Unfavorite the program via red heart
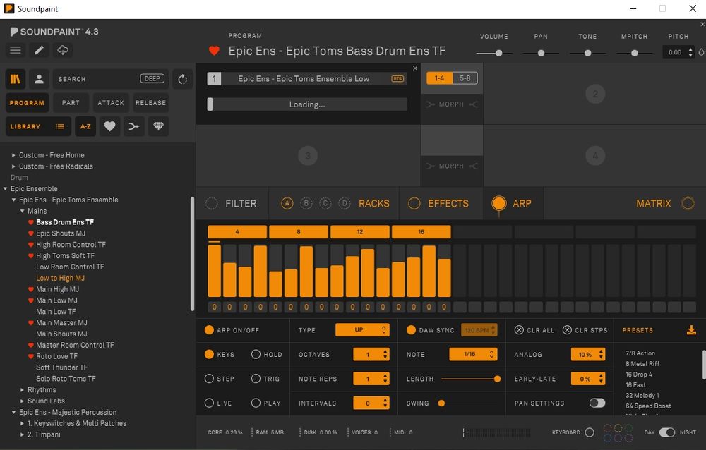Viewport: 706px width, 450px height. pos(215,51)
